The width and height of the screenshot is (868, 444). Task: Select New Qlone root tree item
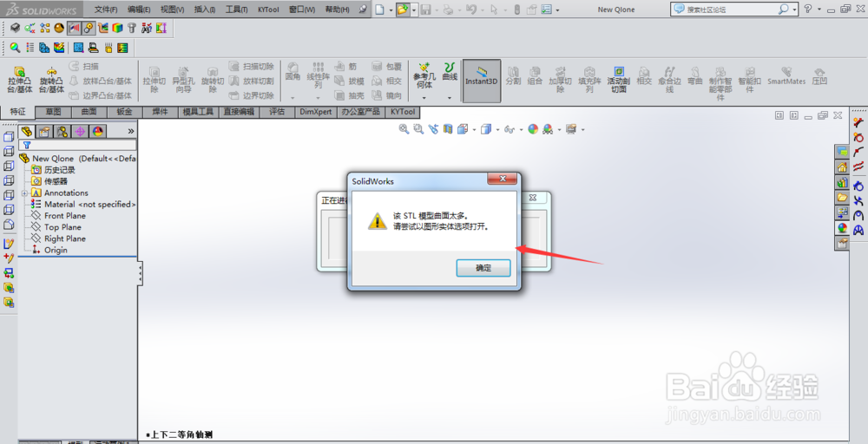[x=77, y=158]
